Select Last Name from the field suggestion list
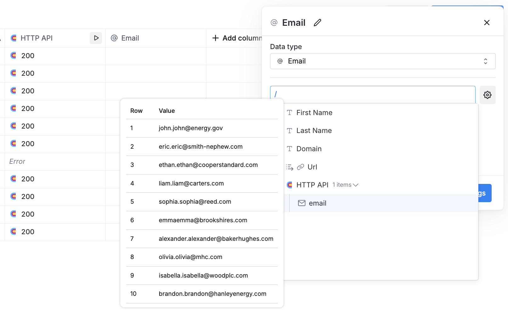 314,130
